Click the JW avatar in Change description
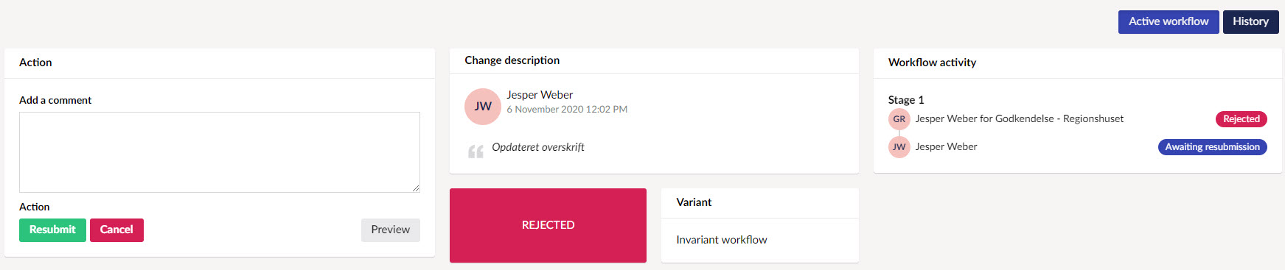Viewport: 1285px width, 270px height. pos(483,107)
